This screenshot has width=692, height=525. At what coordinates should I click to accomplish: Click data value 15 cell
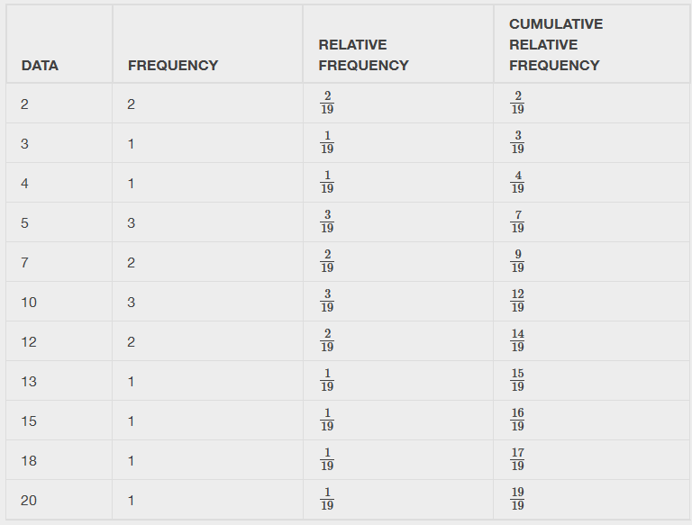pos(29,421)
